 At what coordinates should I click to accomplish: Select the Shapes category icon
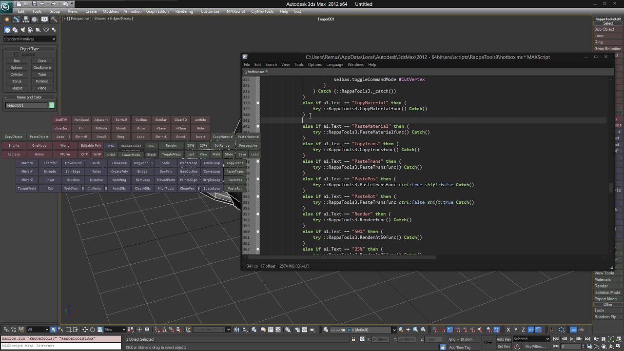[15, 30]
